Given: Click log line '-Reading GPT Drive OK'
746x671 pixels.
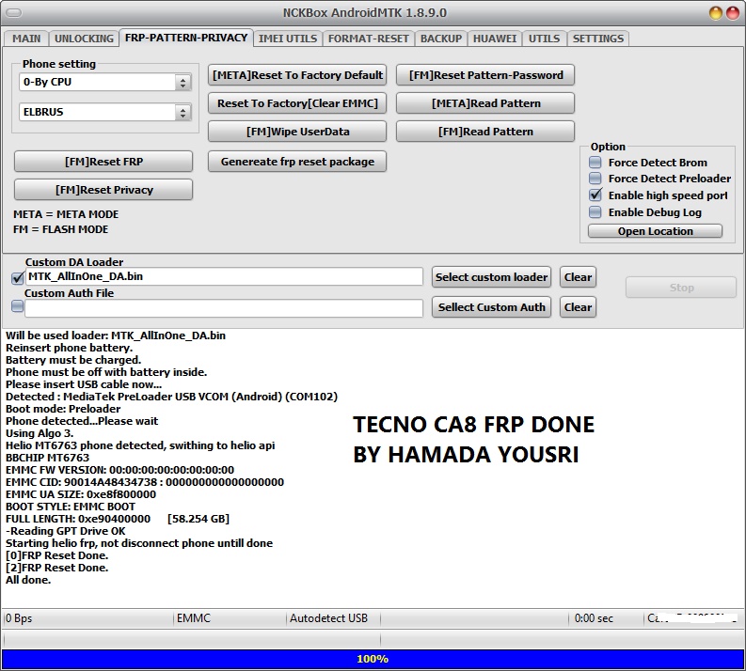Looking at the screenshot, I should click(66, 531).
